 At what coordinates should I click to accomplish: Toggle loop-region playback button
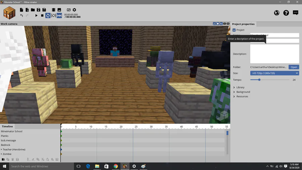pyautogui.click(x=54, y=15)
